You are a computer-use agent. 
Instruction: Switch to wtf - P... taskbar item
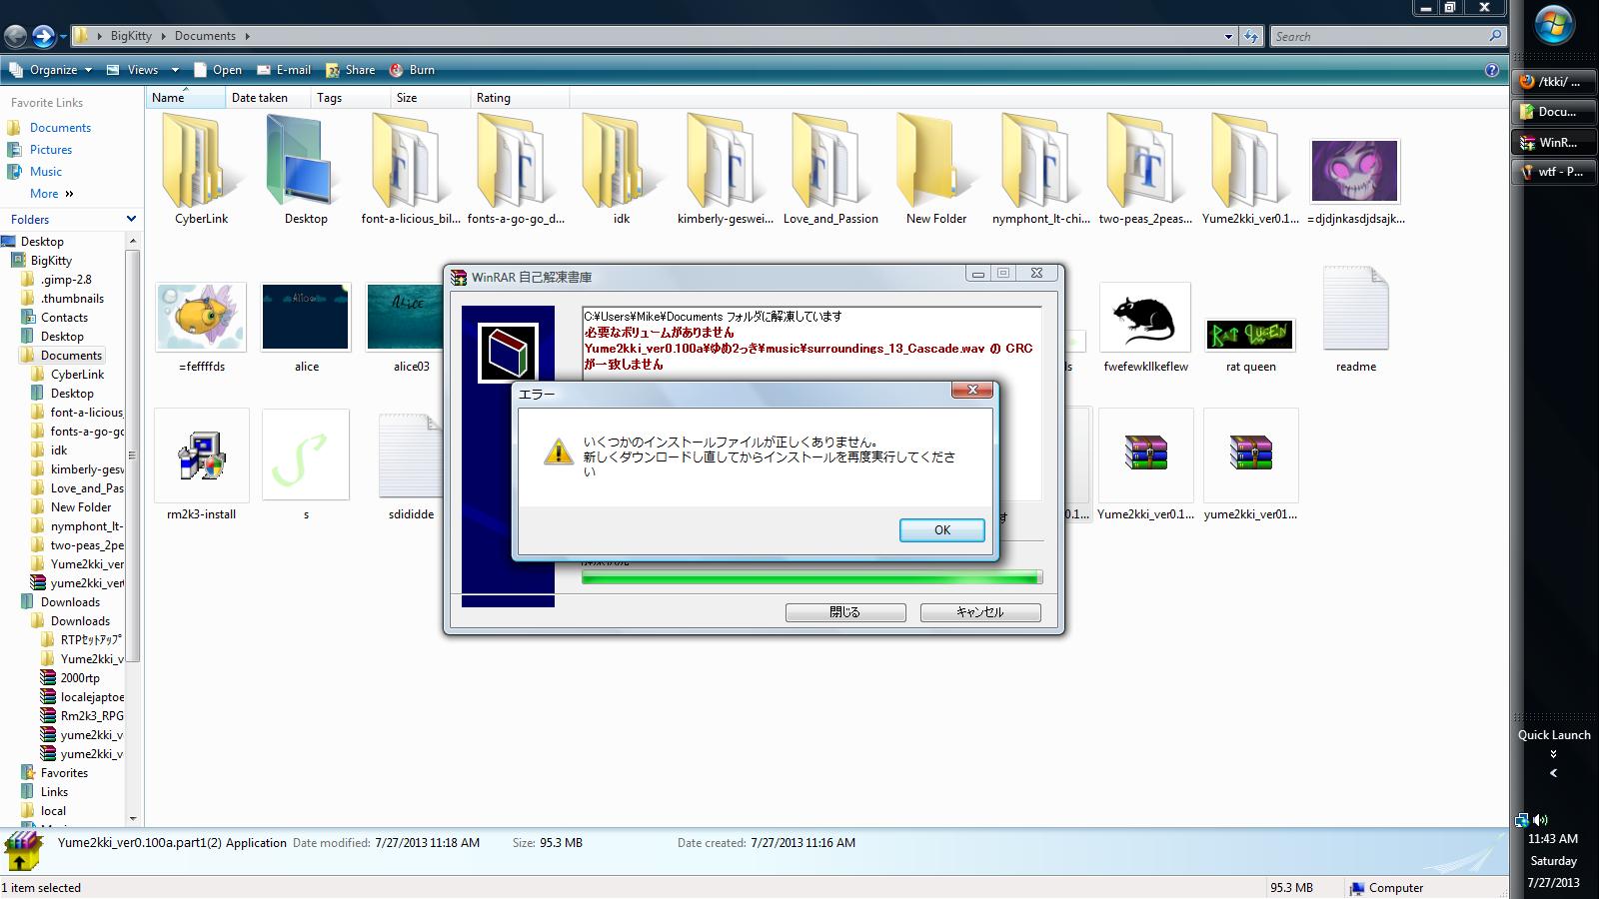point(1552,172)
